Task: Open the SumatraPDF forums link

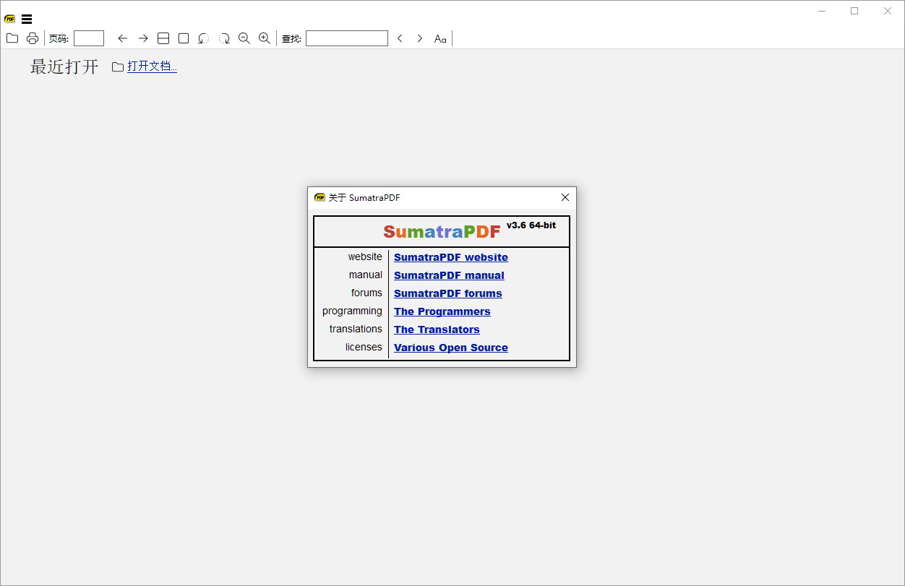Action: [x=448, y=293]
